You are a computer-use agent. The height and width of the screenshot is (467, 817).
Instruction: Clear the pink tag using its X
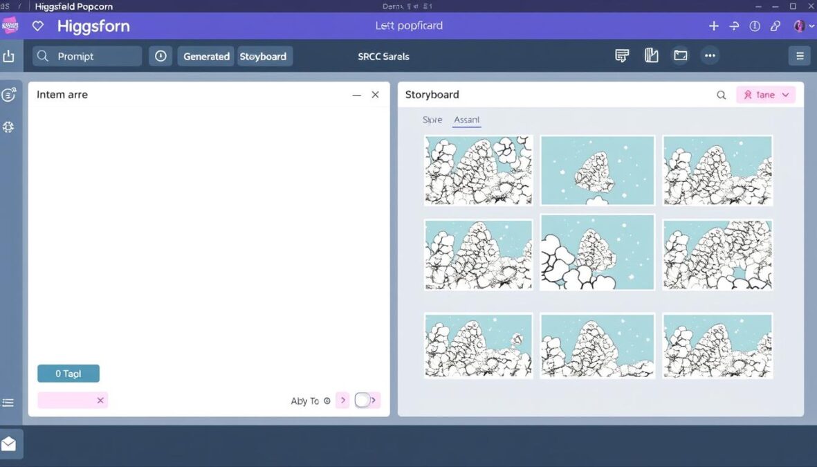(x=100, y=400)
